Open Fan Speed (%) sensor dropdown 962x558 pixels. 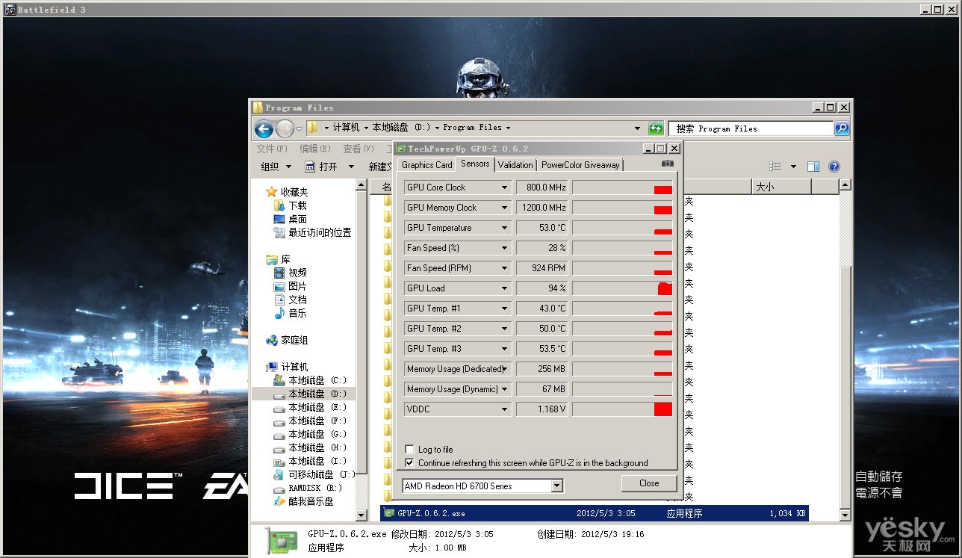click(x=504, y=248)
